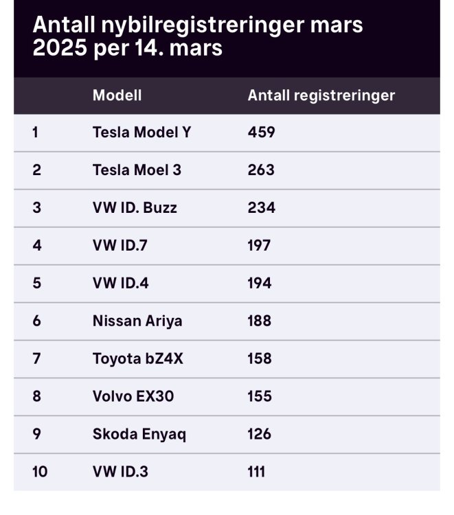
Task: Select the value 126 in the table
Action: point(260,434)
